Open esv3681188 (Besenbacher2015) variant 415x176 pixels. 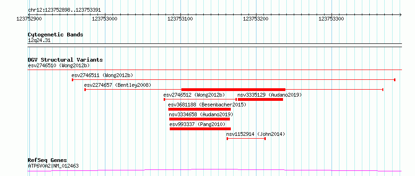pyautogui.click(x=207, y=105)
